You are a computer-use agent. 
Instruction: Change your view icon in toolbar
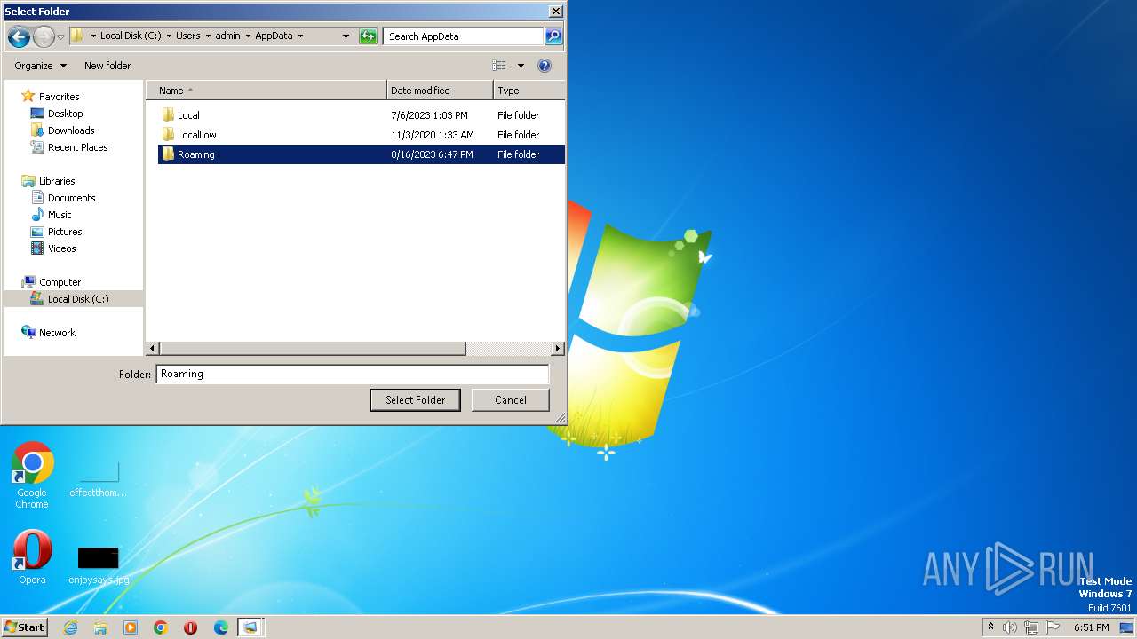(x=499, y=66)
